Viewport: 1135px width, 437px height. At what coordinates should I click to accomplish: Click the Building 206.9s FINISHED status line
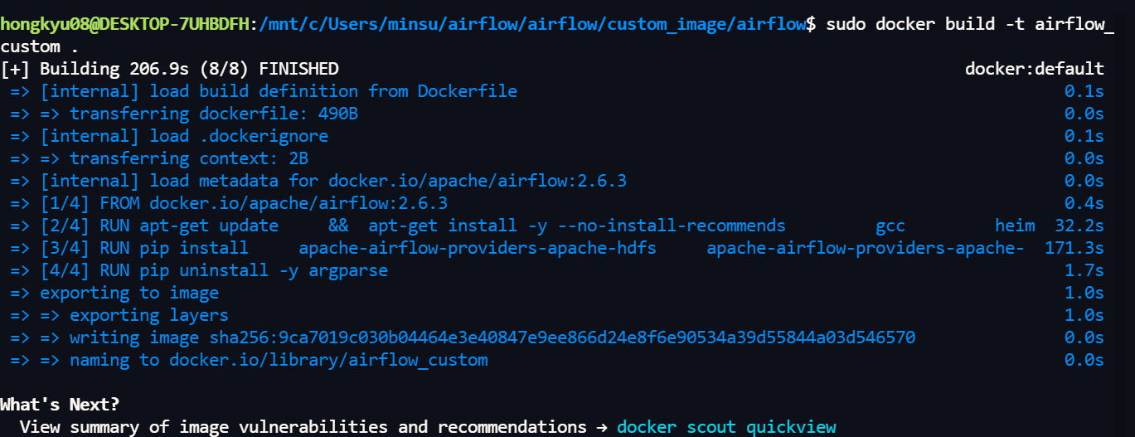coord(169,69)
